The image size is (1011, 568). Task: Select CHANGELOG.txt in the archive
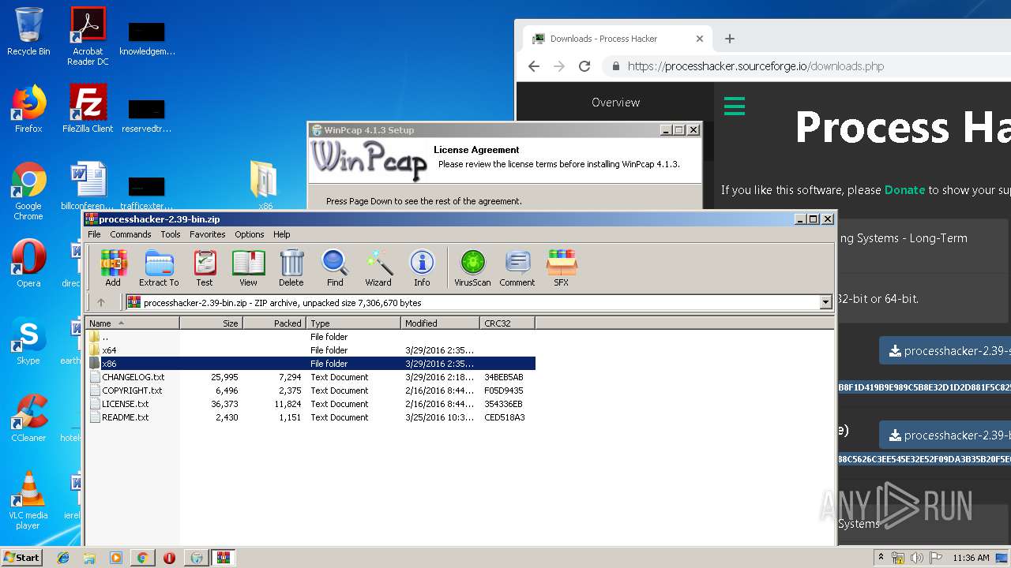point(310,377)
